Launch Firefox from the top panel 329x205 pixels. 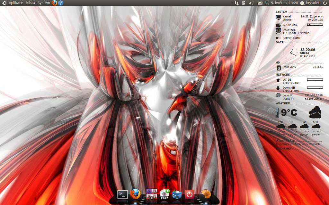[54, 3]
